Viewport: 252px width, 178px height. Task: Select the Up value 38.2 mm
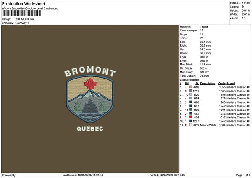[x=205, y=49]
